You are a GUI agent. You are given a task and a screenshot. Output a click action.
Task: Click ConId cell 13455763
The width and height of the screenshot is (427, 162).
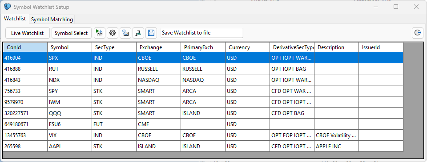25,135
